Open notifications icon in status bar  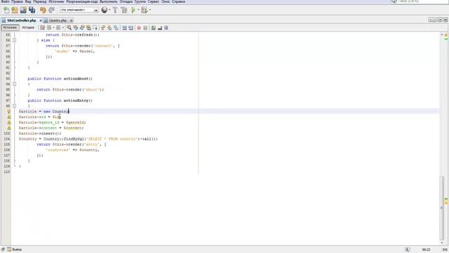407,249
